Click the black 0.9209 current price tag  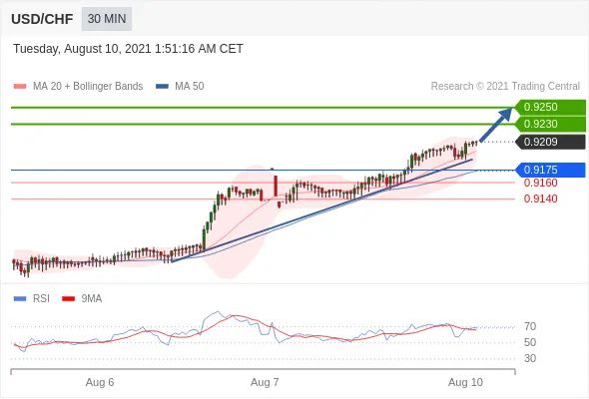[x=550, y=142]
